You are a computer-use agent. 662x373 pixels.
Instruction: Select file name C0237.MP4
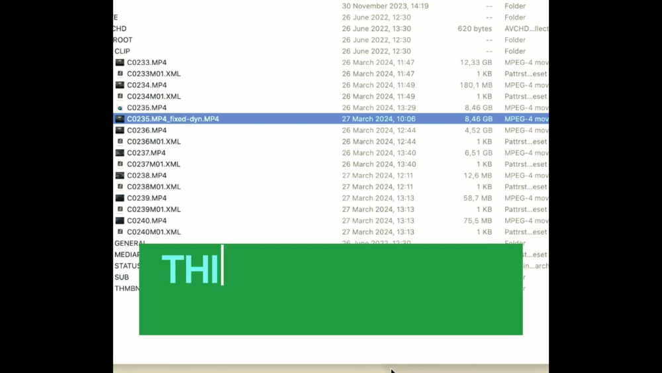[146, 153]
